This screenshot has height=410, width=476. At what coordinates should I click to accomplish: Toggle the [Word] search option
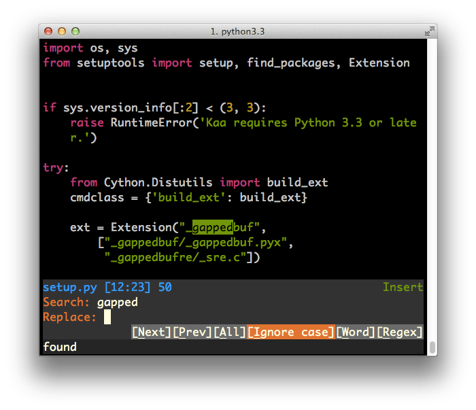click(x=356, y=332)
